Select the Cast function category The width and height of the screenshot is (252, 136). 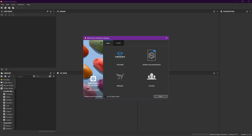[x=8, y=106]
